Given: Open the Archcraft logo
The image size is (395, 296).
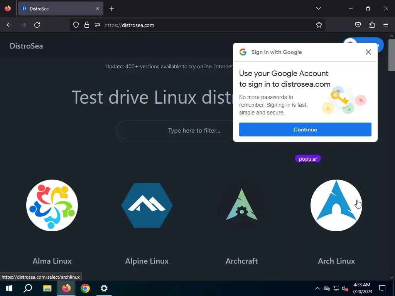Looking at the screenshot, I should pyautogui.click(x=242, y=204).
